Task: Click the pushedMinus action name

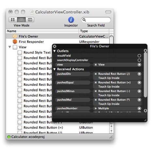Action: (66, 91)
